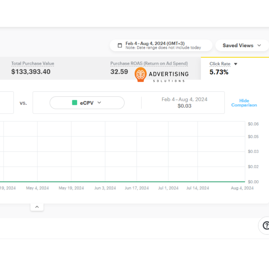269x269 pixels.
Task: Click the chevron beside Saved Views
Action: 259,45
